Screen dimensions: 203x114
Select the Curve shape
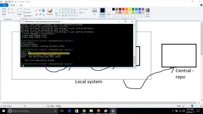coord(60,9)
